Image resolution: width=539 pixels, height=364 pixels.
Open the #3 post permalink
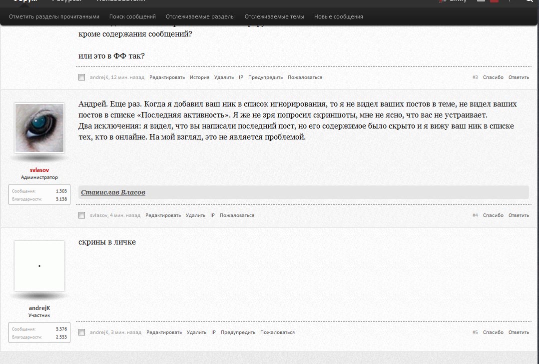pyautogui.click(x=475, y=77)
